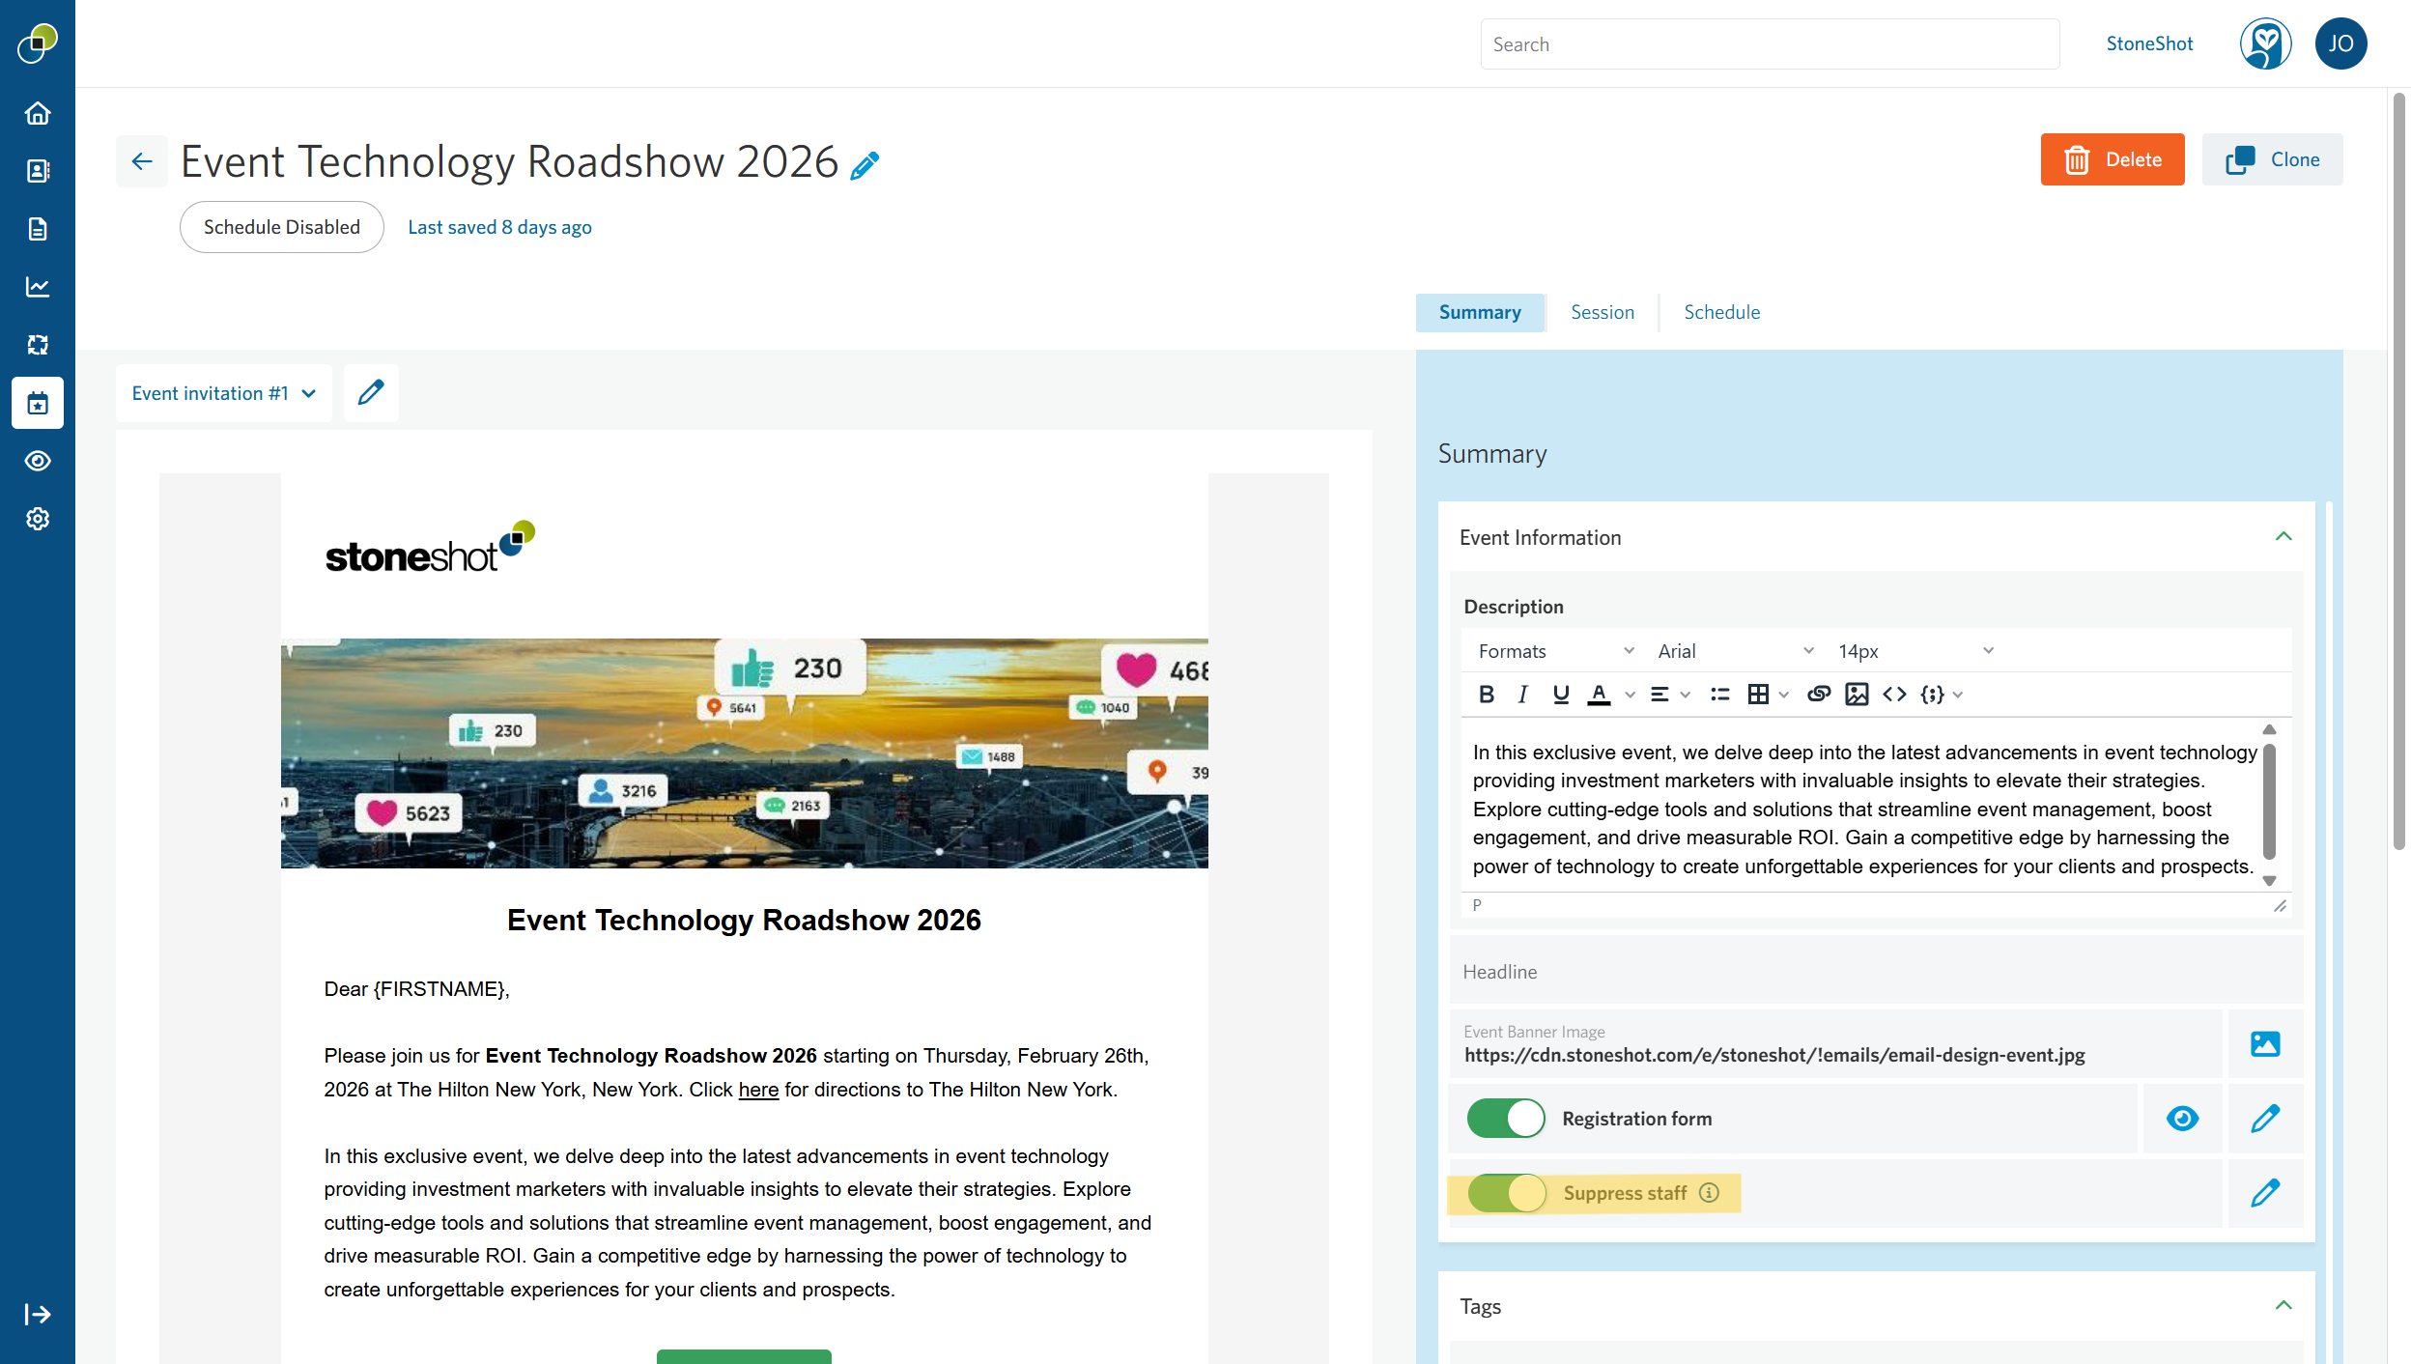2411x1364 pixels.
Task: Go back with the left arrow
Action: tap(142, 161)
